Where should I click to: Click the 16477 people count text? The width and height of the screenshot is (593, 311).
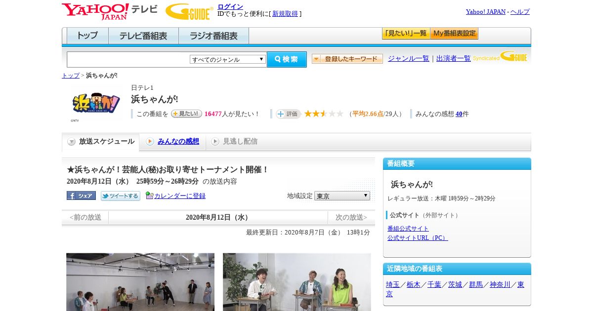coord(213,114)
